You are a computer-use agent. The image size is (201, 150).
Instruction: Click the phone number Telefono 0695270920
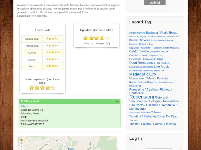[32, 124]
